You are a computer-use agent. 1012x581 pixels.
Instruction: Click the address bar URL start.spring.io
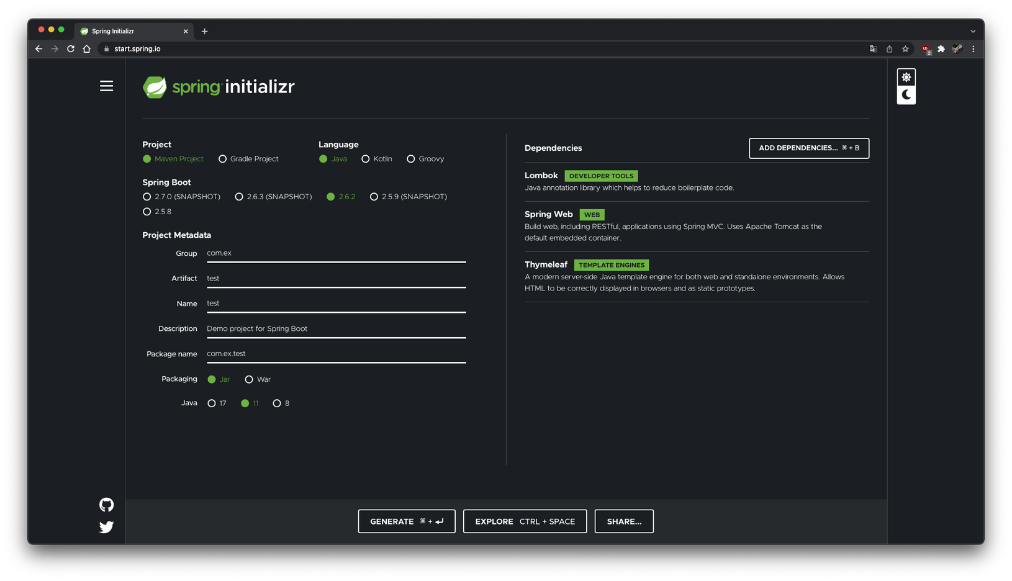137,49
